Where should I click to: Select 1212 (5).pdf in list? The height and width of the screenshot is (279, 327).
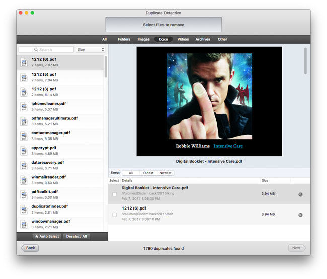coord(60,77)
